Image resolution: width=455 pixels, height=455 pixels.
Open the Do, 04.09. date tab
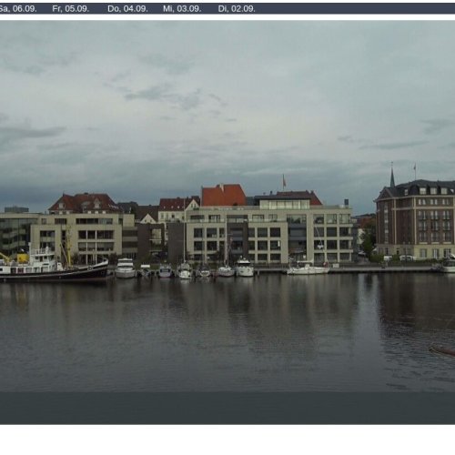coord(127,9)
